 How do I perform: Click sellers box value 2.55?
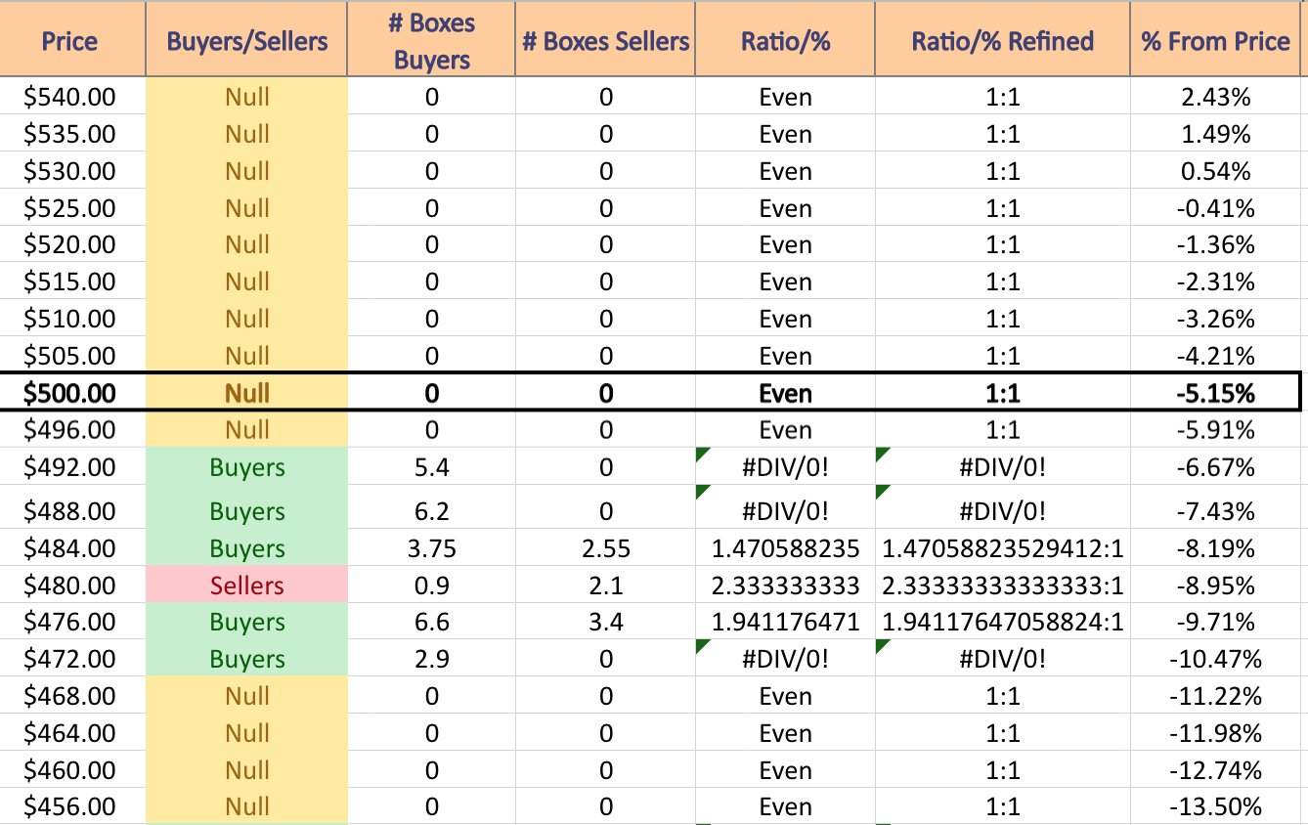606,548
